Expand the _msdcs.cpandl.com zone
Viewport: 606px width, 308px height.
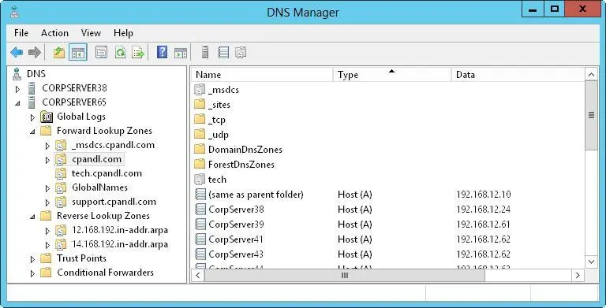pos(47,146)
